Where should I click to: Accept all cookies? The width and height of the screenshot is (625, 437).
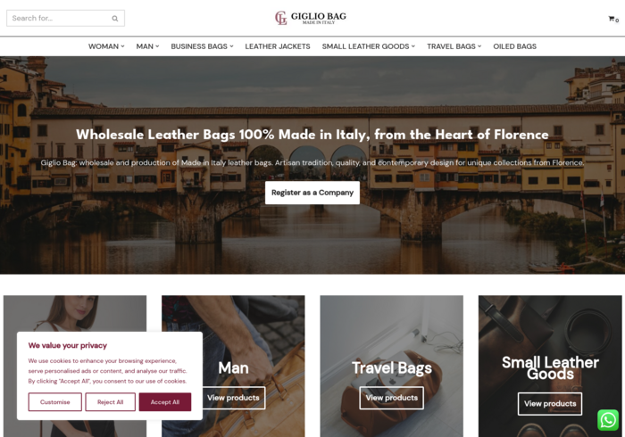(165, 402)
